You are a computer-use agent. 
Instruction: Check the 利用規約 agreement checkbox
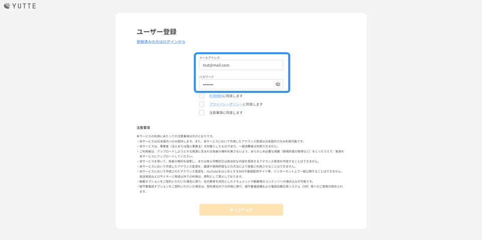[x=202, y=95]
